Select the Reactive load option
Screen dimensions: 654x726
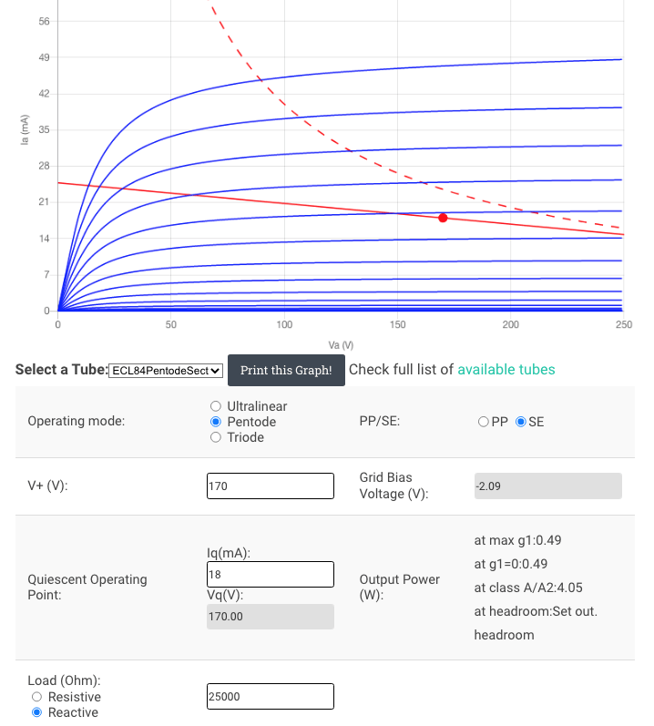37,712
